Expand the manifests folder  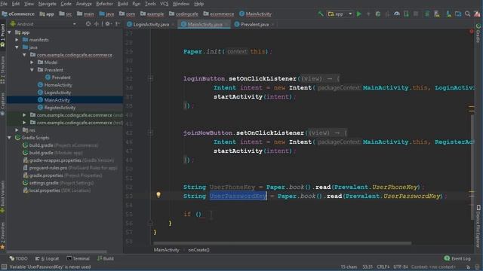tap(17, 40)
